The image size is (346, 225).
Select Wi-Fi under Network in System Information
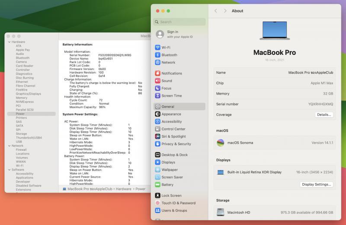click(x=19, y=166)
